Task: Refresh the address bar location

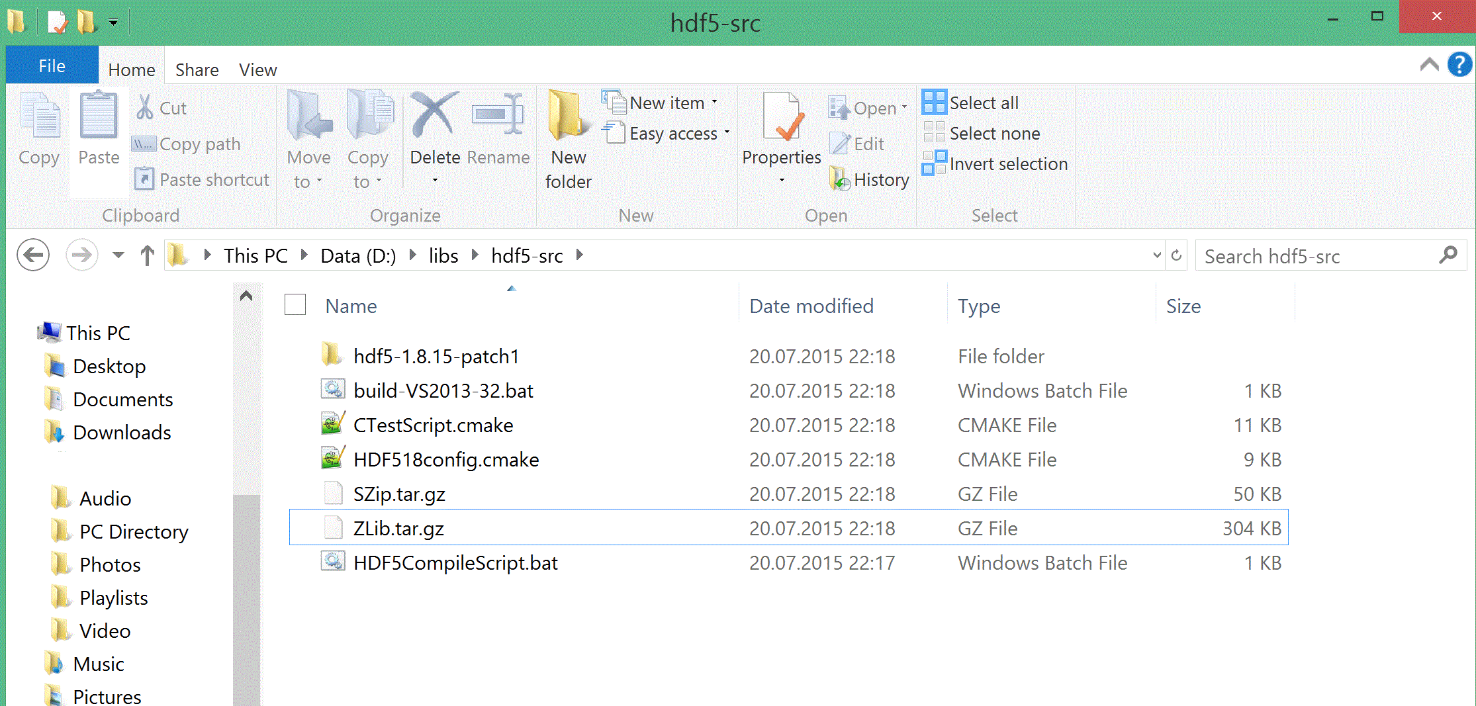Action: 1176,255
